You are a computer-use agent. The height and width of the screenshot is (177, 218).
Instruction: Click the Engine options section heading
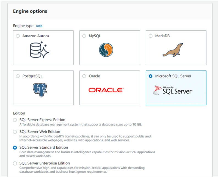pos(30,11)
